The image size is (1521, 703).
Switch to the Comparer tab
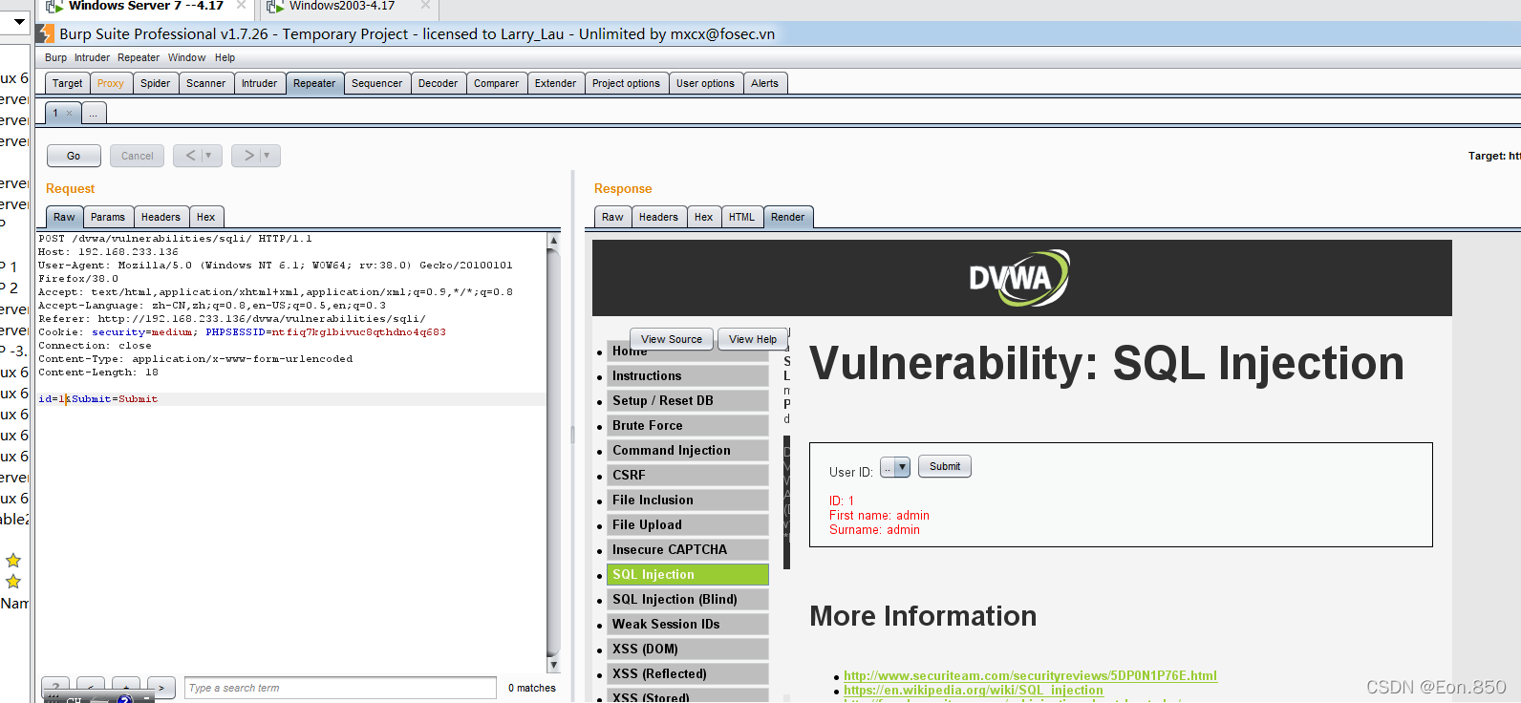click(497, 83)
